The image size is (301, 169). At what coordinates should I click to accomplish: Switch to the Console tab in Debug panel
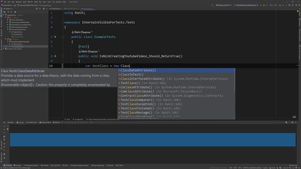20,123
